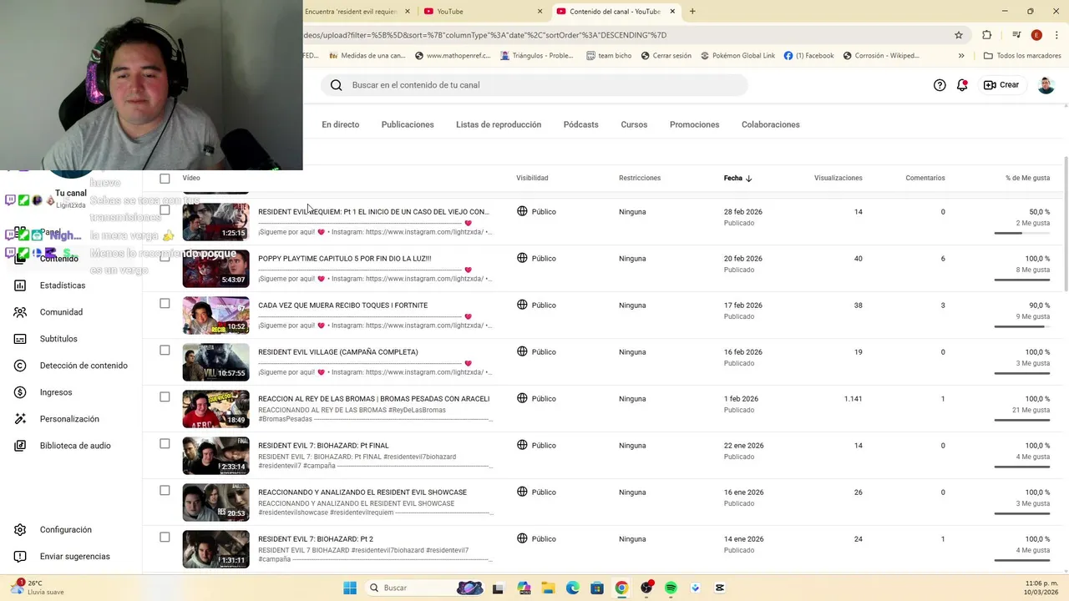Open the Subtítulos section icon
The image size is (1069, 601).
[x=20, y=339]
